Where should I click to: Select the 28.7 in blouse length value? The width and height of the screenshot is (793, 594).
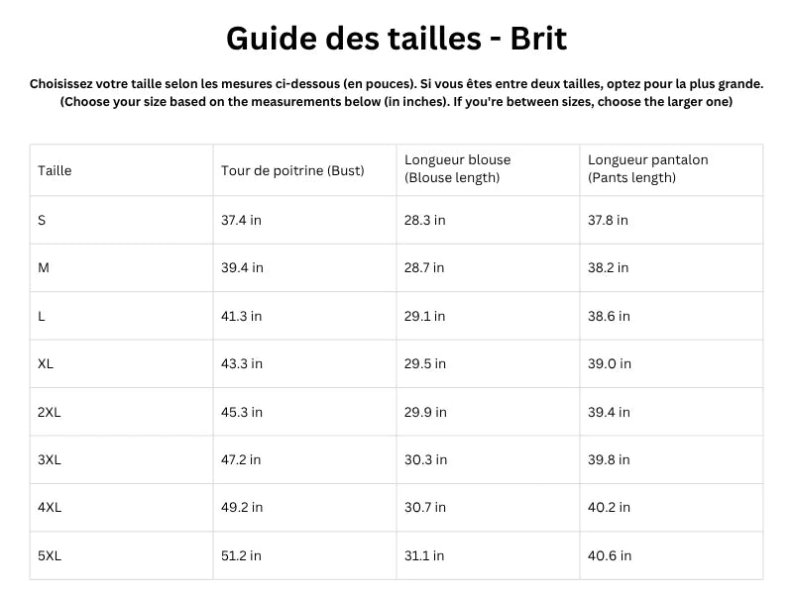point(424,267)
